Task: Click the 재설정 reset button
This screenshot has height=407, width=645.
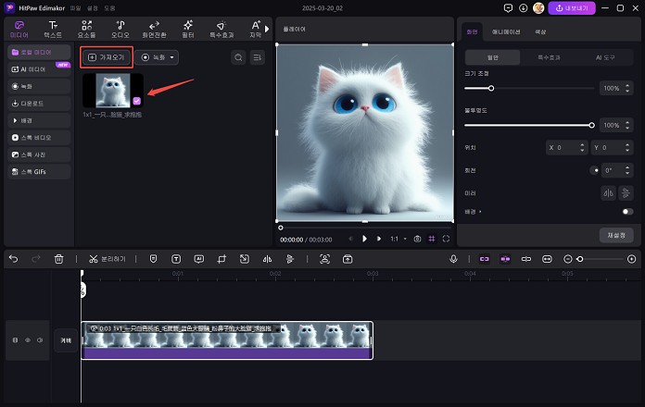Action: click(615, 235)
